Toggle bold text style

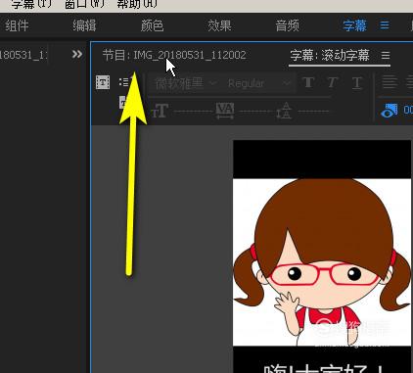(308, 82)
